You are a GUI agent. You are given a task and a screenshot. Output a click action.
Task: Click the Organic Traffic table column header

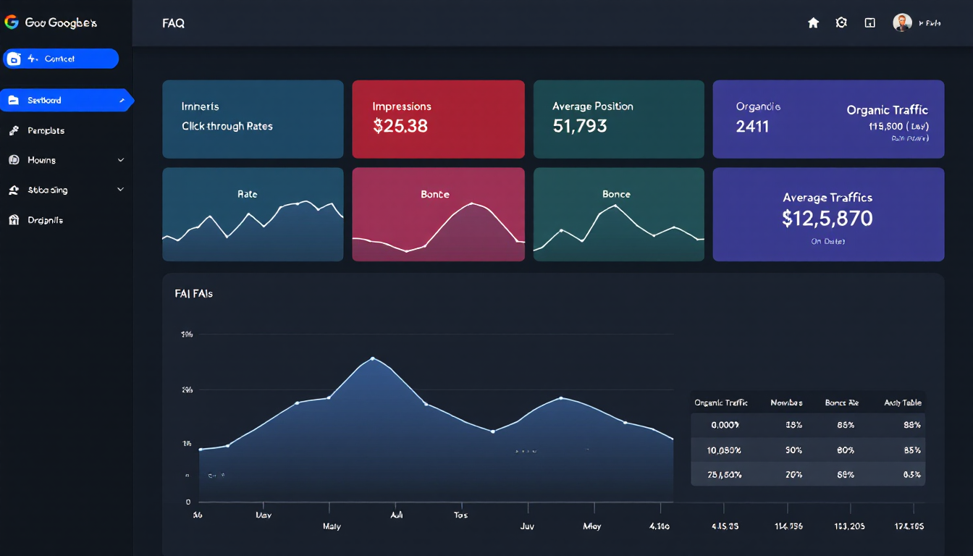tap(720, 403)
